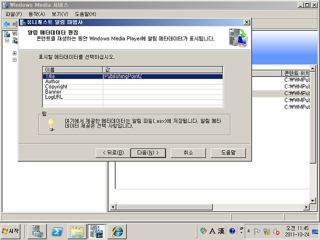Open the 파일(F) menu
The height and width of the screenshot is (240, 320).
[13, 14]
